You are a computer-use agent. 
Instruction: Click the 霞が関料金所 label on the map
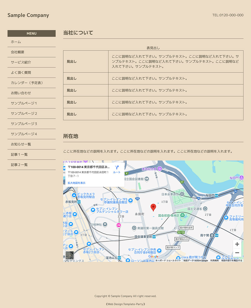(186, 228)
